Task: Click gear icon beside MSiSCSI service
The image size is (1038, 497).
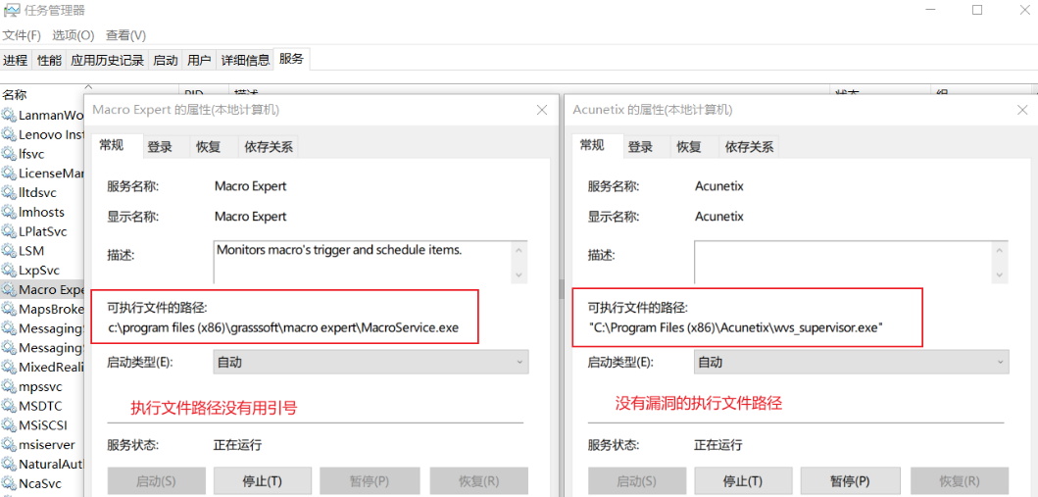Action: 9,424
